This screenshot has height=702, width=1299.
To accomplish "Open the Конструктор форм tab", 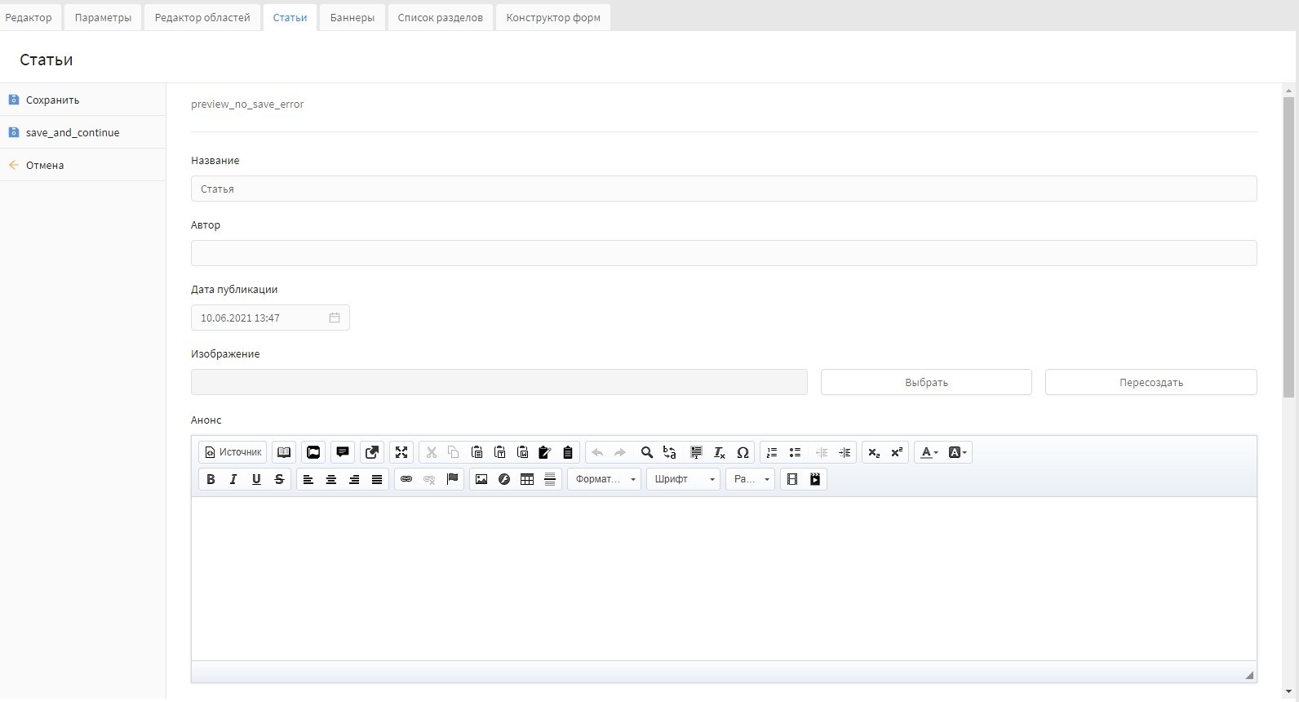I will click(553, 17).
